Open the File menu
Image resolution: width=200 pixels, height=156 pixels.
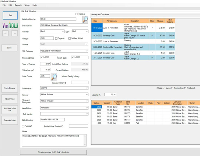point(4,5)
